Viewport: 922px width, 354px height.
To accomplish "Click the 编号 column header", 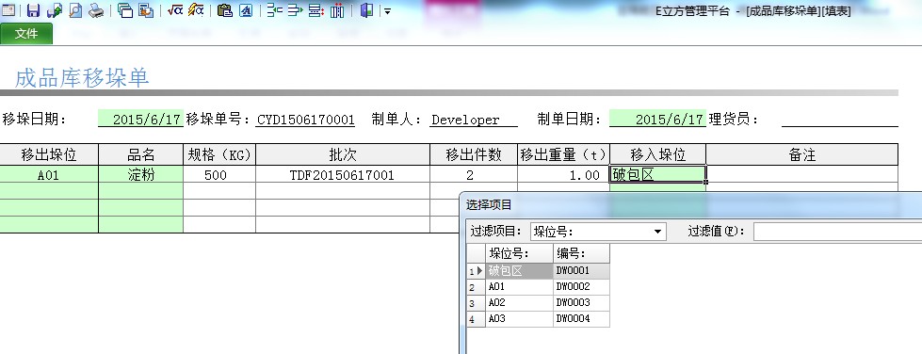I will [581, 253].
